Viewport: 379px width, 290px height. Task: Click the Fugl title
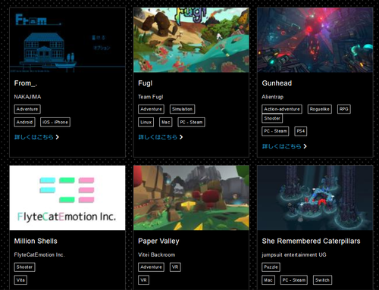[x=146, y=83]
